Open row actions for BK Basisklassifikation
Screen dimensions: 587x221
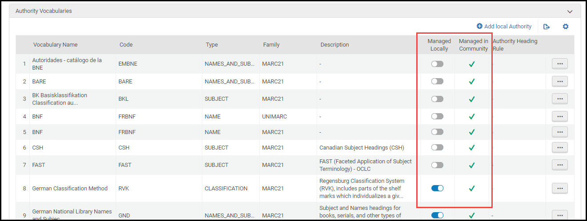tap(559, 99)
